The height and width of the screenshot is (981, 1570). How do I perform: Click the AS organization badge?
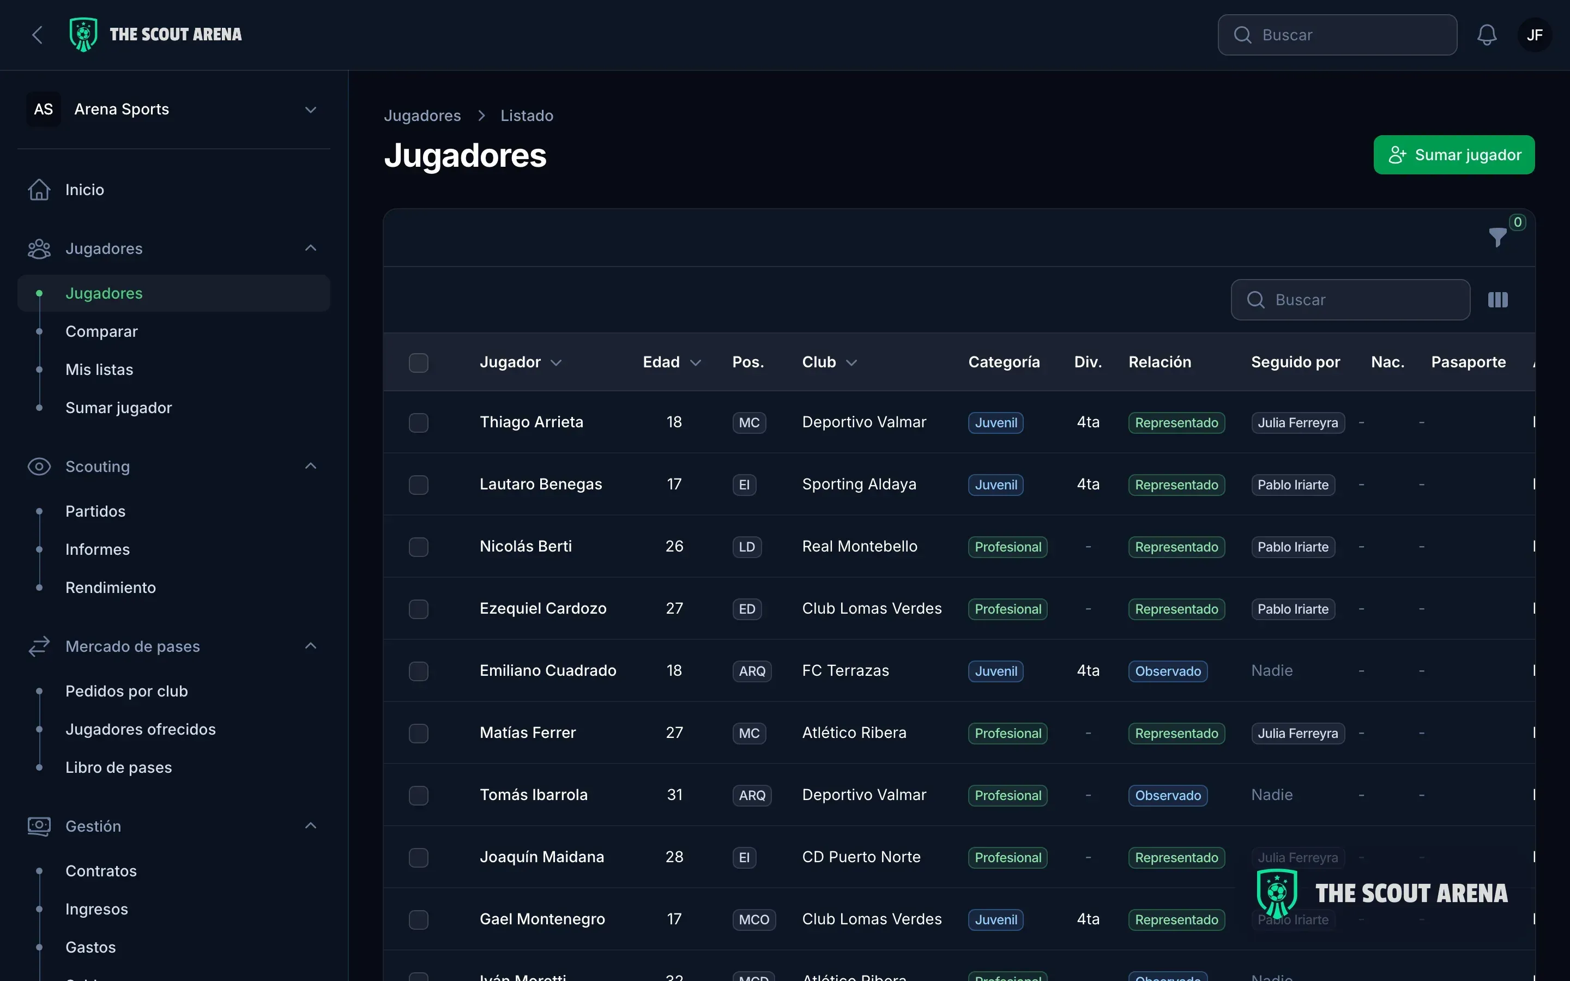(x=44, y=109)
